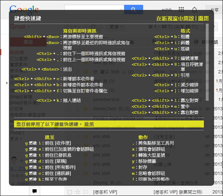Click the g 然後 i 前往 [收件匣] row
The image size is (223, 196).
click(x=48, y=143)
